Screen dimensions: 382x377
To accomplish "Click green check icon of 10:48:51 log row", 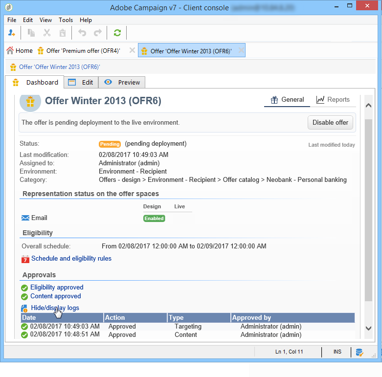I will [24, 335].
